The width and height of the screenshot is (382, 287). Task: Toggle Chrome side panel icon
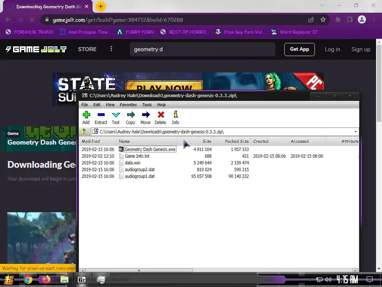pos(350,20)
